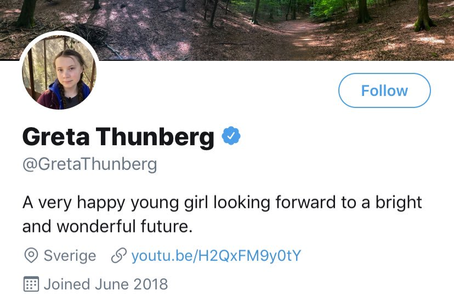Click the location pin icon
This screenshot has width=454, height=302.
click(x=31, y=255)
